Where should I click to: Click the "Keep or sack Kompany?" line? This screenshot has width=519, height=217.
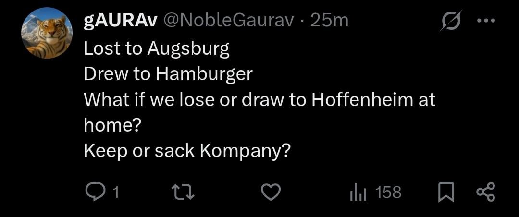186,151
